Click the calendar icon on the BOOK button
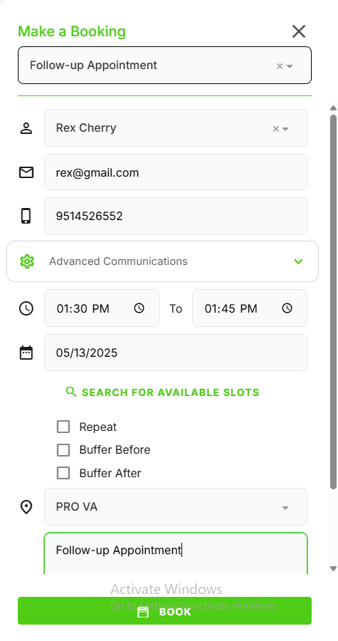338x641 pixels. 143,612
